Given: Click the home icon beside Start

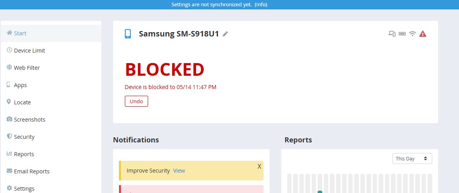Looking at the screenshot, I should (x=9, y=33).
